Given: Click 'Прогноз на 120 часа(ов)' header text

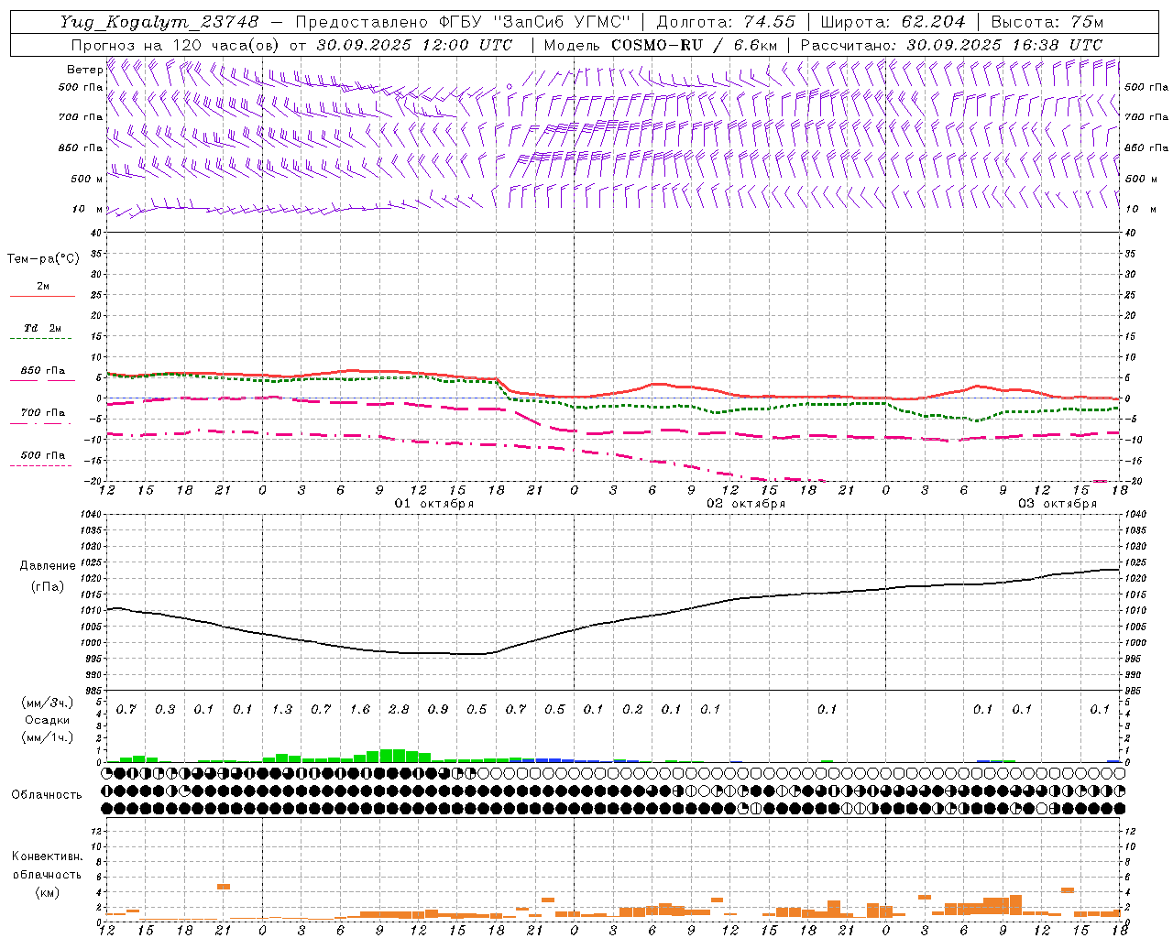Looking at the screenshot, I should (176, 45).
